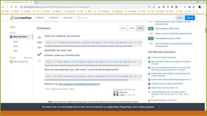This screenshot has width=207, height=116.
Task: Open a new browser tab
Action: point(36,2)
